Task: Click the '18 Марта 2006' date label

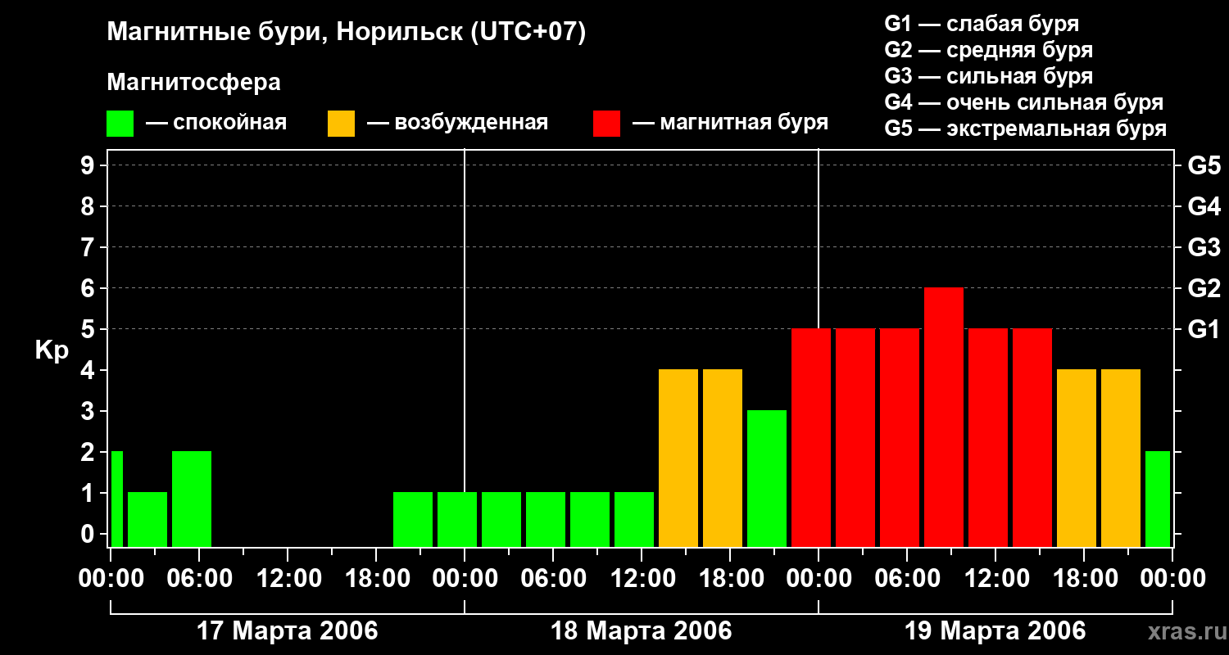Action: pyautogui.click(x=642, y=631)
